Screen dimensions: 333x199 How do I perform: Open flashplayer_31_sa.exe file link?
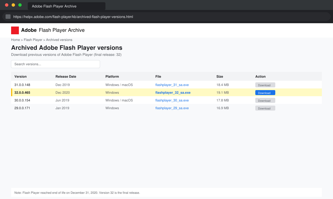(x=172, y=85)
